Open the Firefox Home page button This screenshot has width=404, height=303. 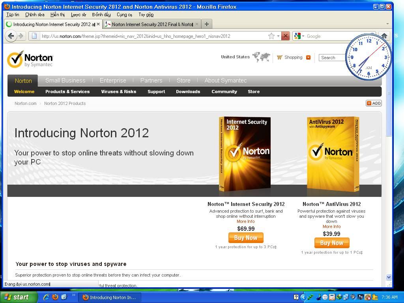384,36
